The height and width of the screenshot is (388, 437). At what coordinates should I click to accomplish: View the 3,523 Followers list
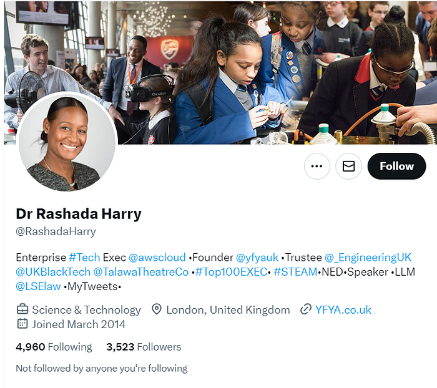click(x=144, y=347)
